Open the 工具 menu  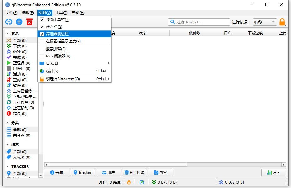(61, 13)
